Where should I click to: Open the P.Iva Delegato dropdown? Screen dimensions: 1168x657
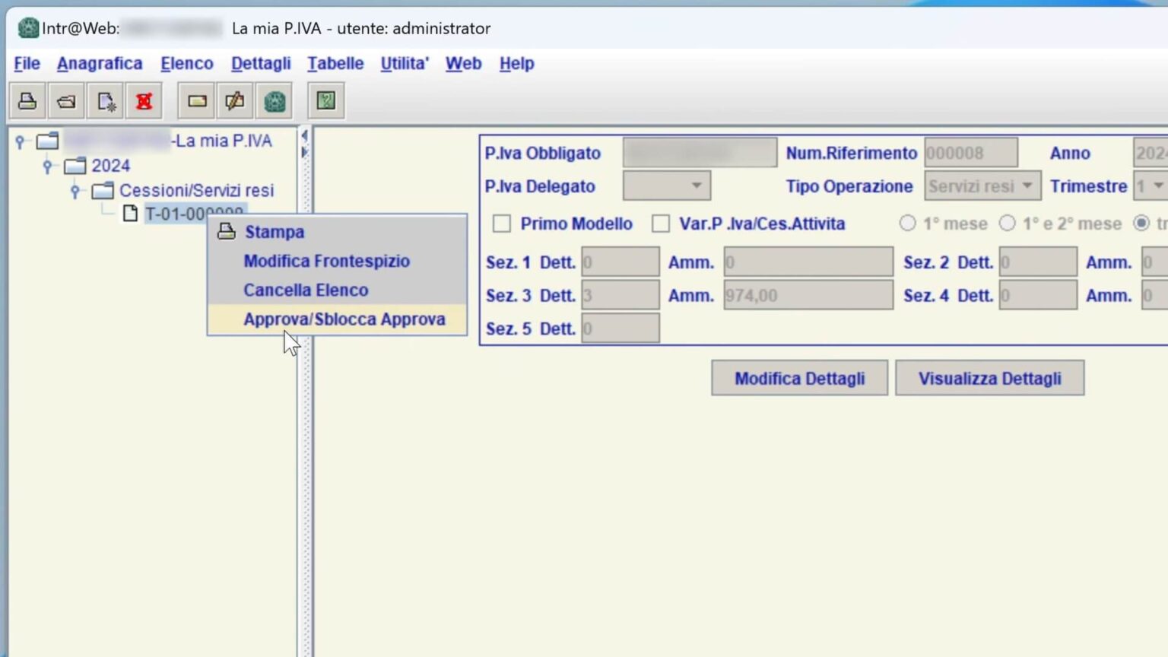tap(666, 186)
